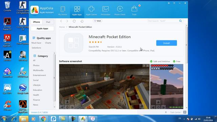Go to the home page icon
The image size is (217, 122).
[x=82, y=21]
